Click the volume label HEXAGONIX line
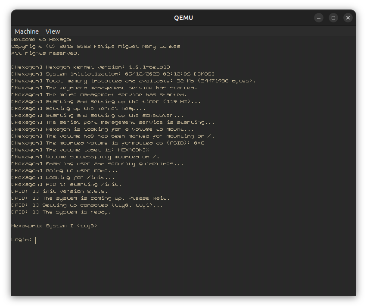The width and height of the screenshot is (367, 308). [x=80, y=150]
